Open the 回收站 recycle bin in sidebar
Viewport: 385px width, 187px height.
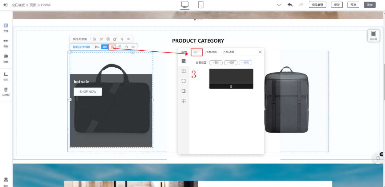6,92
